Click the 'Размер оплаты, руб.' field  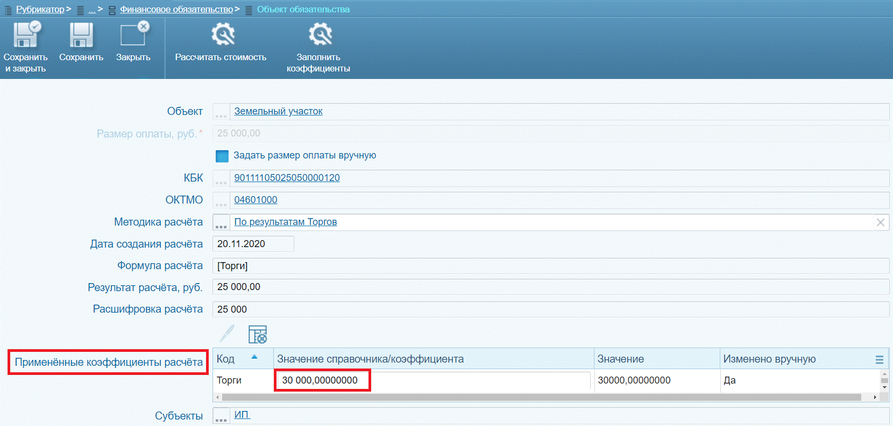coord(551,133)
